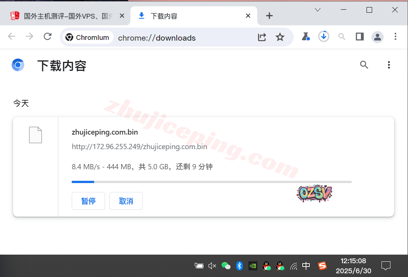Toggle muted speaker volume in system tray
The width and height of the screenshot is (408, 277).
(x=212, y=266)
